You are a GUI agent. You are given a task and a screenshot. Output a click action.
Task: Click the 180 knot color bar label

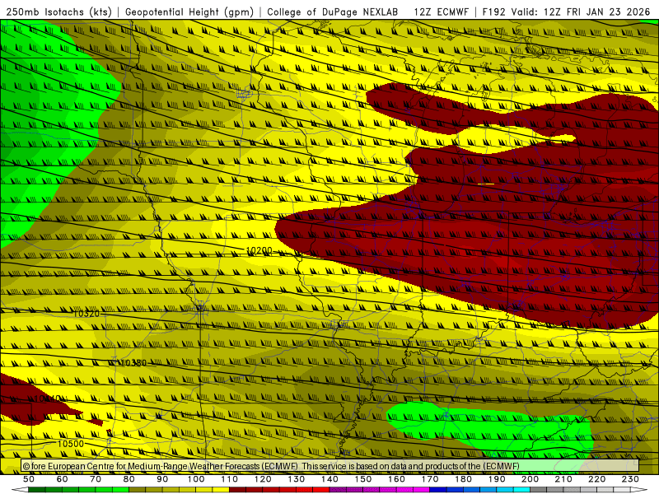point(463,479)
